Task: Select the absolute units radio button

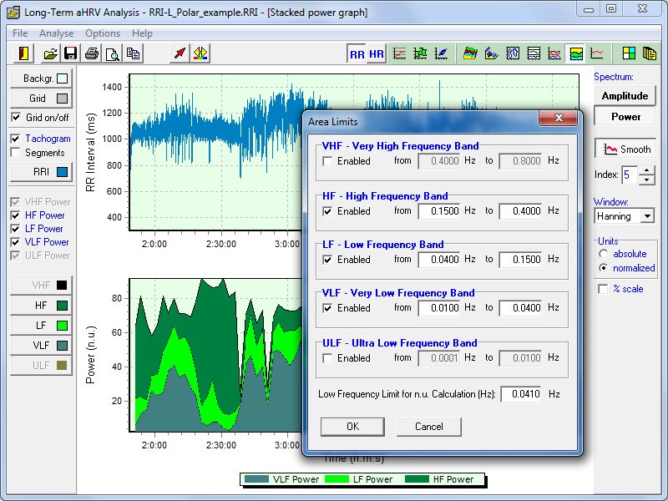Action: pos(604,254)
